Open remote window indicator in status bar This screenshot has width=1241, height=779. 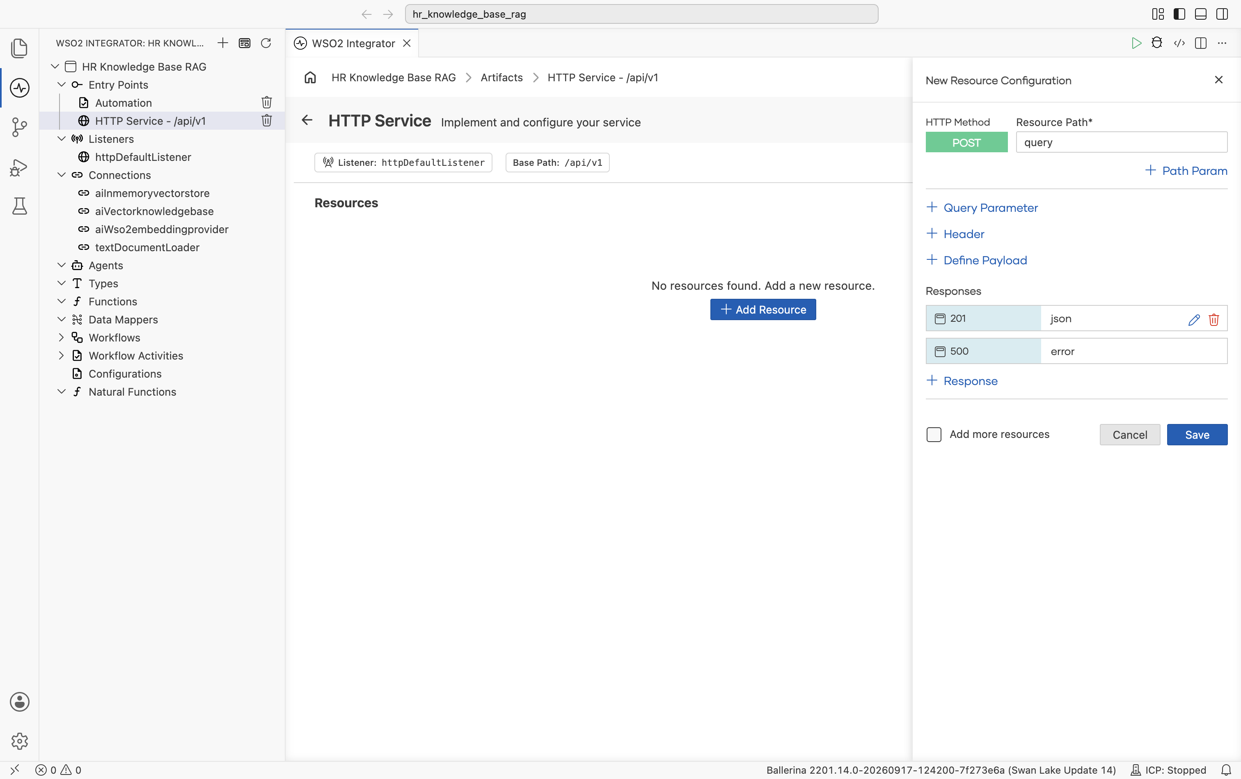point(14,770)
